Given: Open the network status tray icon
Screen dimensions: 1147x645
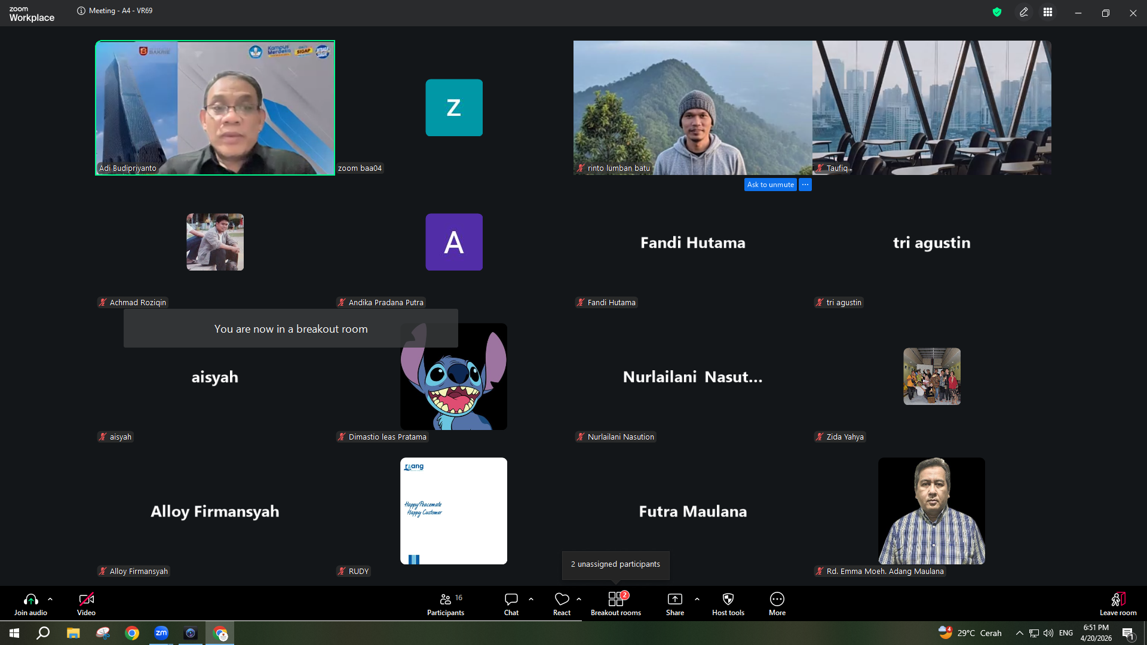Looking at the screenshot, I should (x=1034, y=633).
